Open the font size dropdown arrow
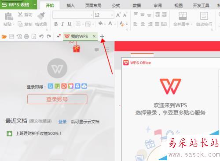Image resolution: width=220 pixels, height=161 pixels. (112, 15)
